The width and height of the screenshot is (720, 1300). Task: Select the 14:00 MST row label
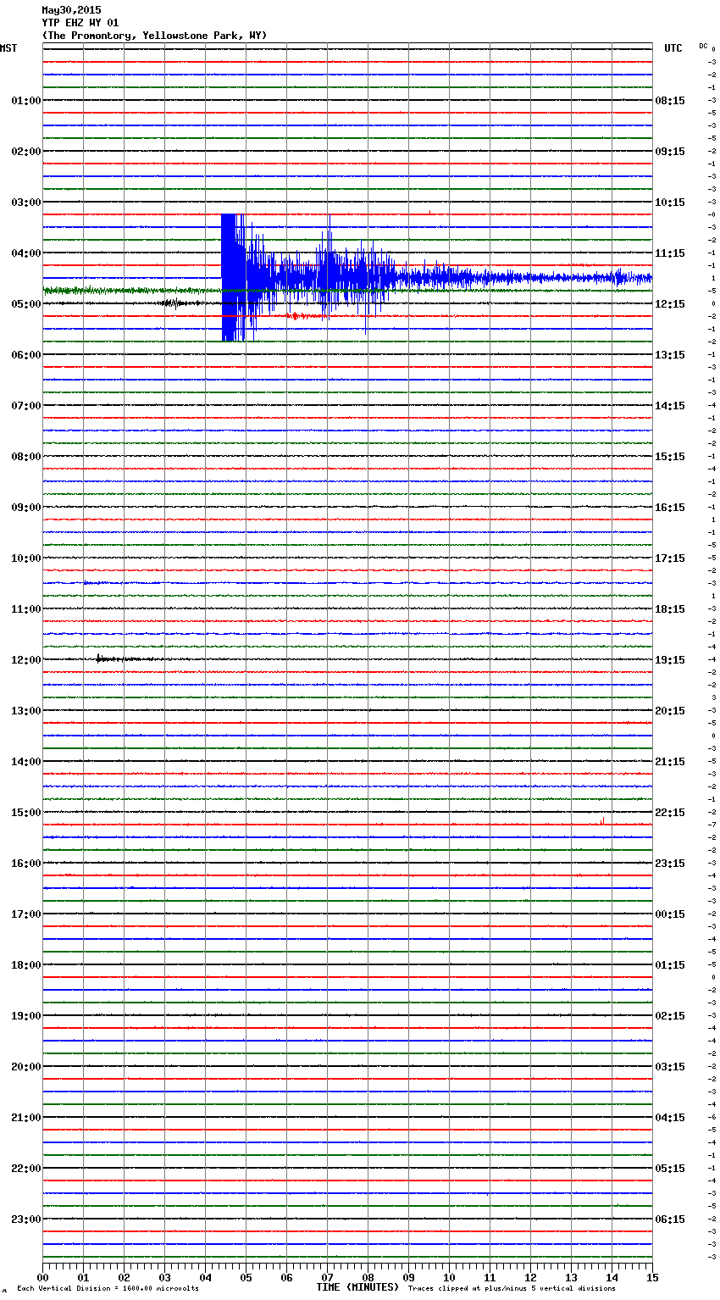point(26,762)
